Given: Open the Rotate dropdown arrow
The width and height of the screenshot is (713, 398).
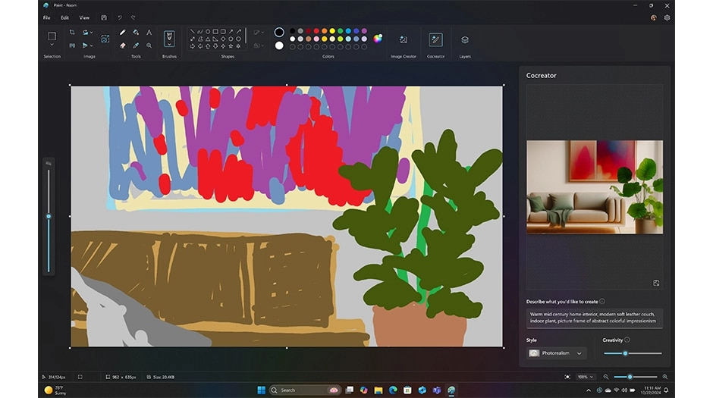Looking at the screenshot, I should 91,33.
